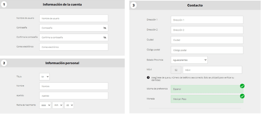
Task: Click the info icon beside phone number notice
Action: tap(148, 77)
